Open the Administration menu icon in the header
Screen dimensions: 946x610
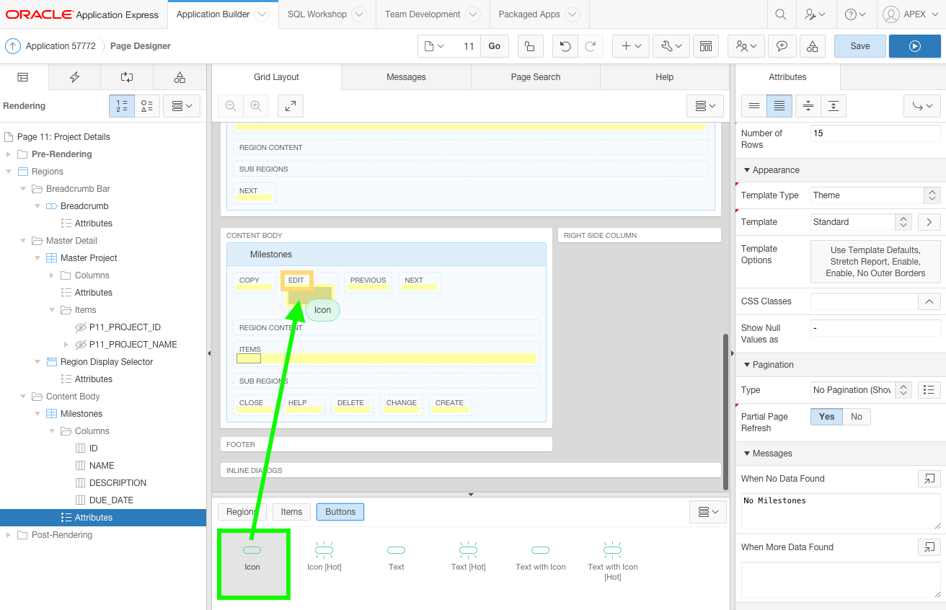[x=815, y=14]
